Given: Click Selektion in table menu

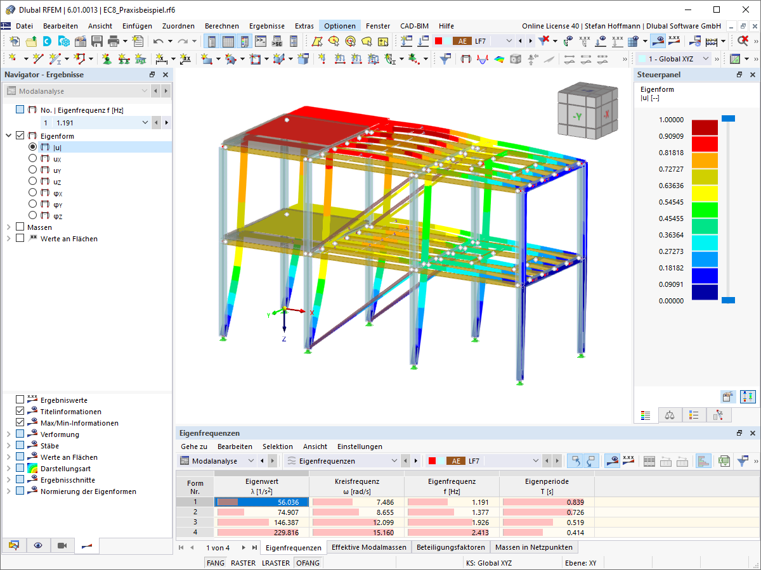Looking at the screenshot, I should 278,446.
